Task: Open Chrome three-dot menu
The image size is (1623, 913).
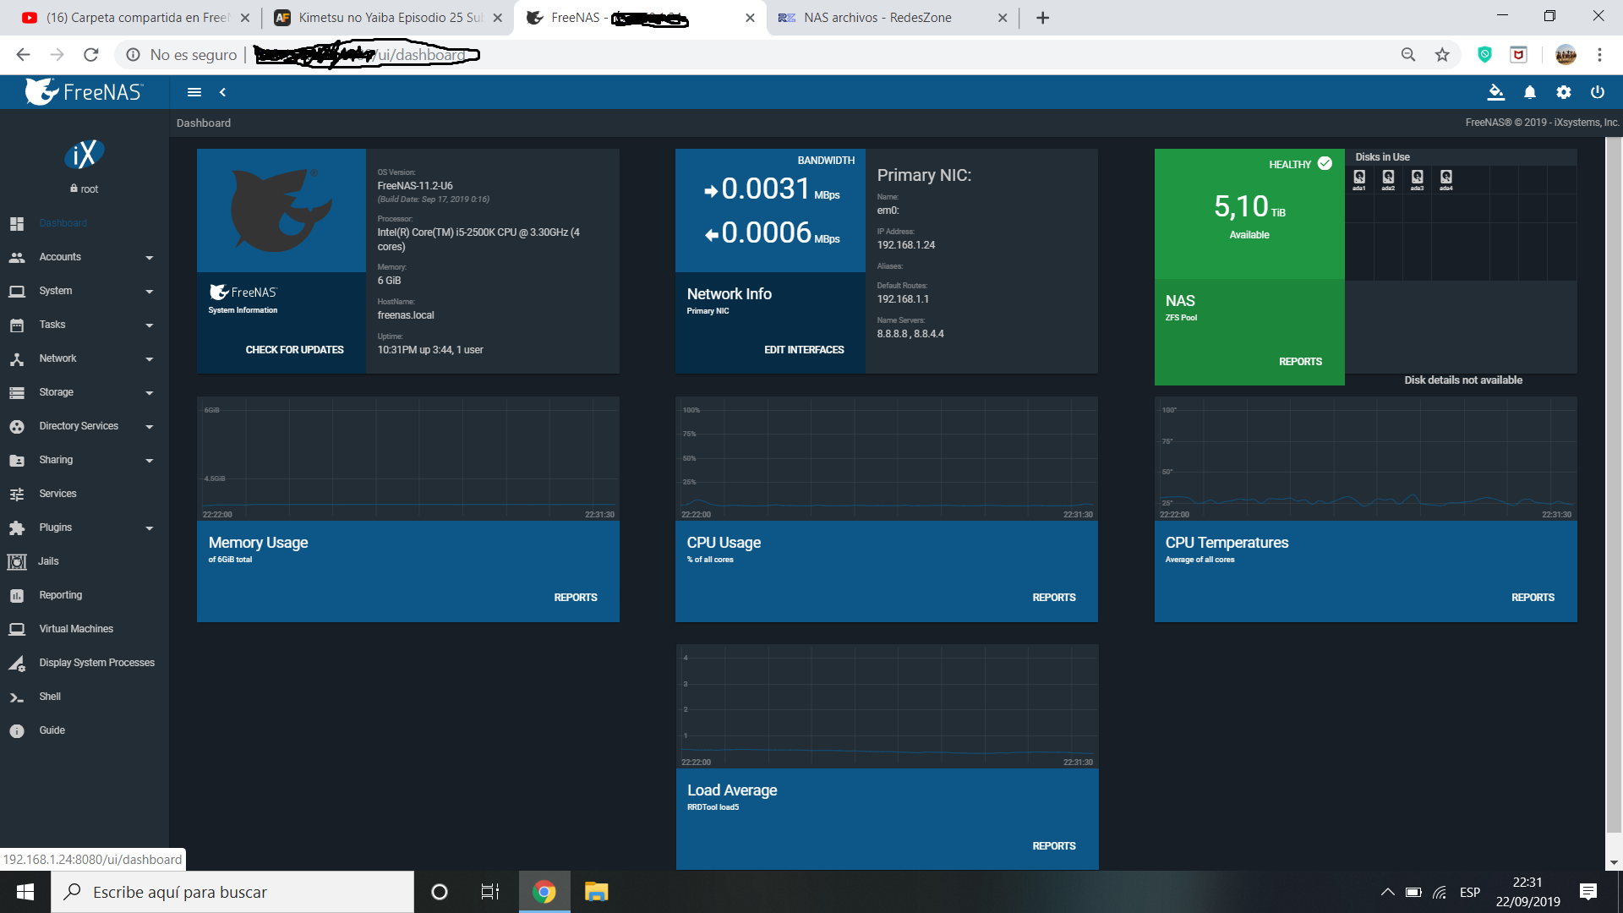Action: click(x=1599, y=55)
